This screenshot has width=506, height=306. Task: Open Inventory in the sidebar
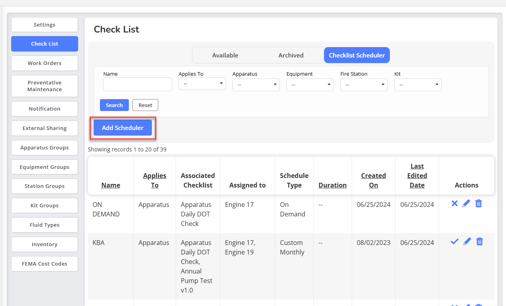pos(44,245)
